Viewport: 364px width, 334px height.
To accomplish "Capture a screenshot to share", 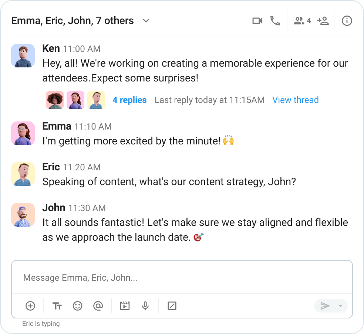I will pyautogui.click(x=172, y=306).
